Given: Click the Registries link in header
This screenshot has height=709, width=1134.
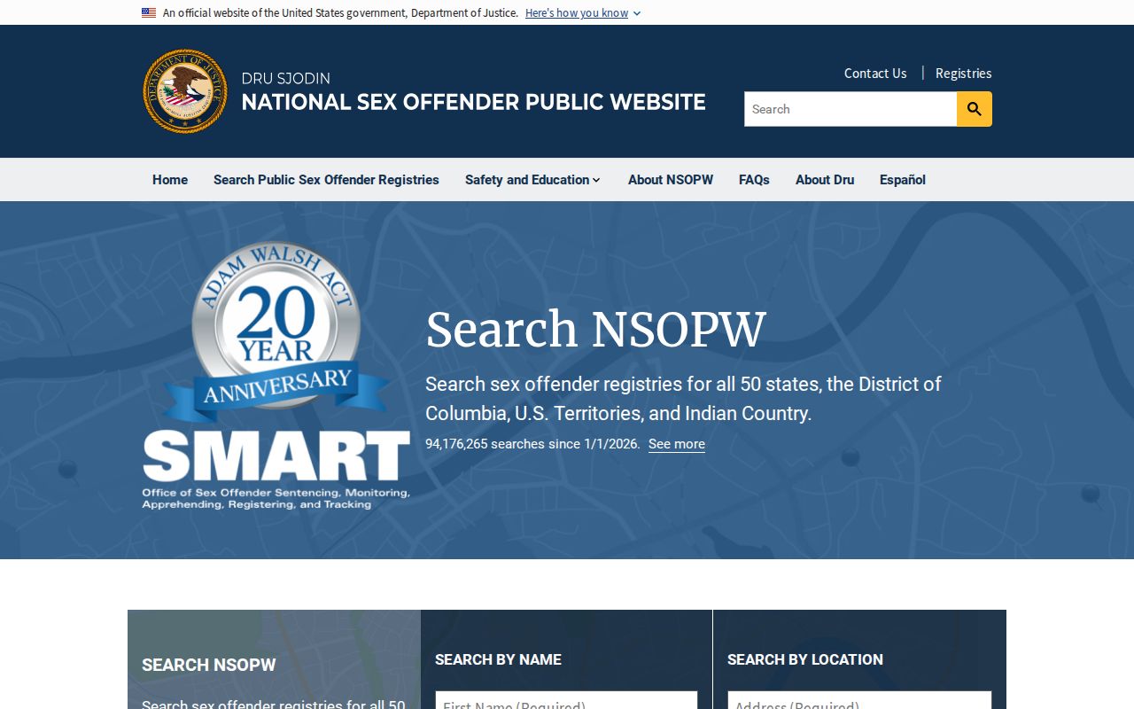Looking at the screenshot, I should 964,74.
